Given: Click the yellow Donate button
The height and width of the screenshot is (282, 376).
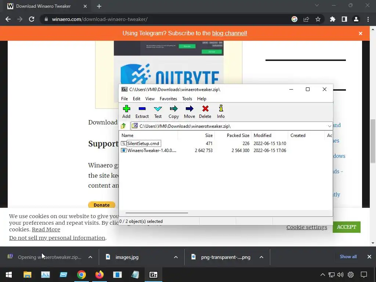Looking at the screenshot, I should point(102,205).
